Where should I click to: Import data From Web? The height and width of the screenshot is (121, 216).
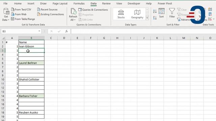[19, 14]
